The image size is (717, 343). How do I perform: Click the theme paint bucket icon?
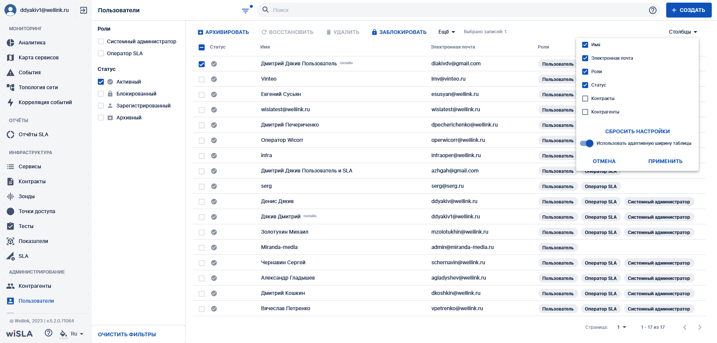pyautogui.click(x=63, y=334)
